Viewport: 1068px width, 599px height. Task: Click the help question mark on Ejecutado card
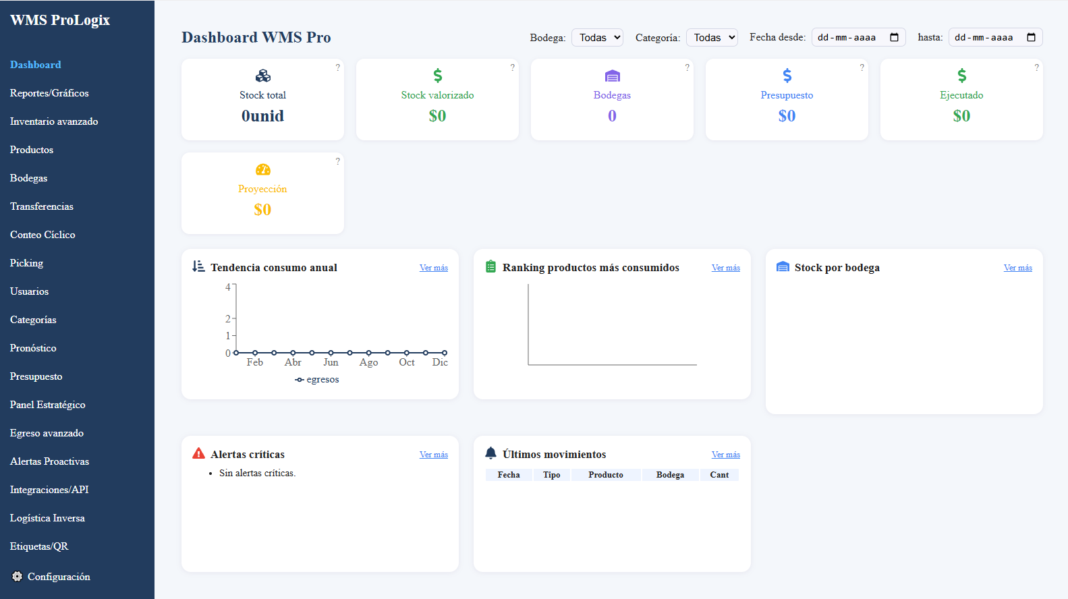pyautogui.click(x=1036, y=67)
